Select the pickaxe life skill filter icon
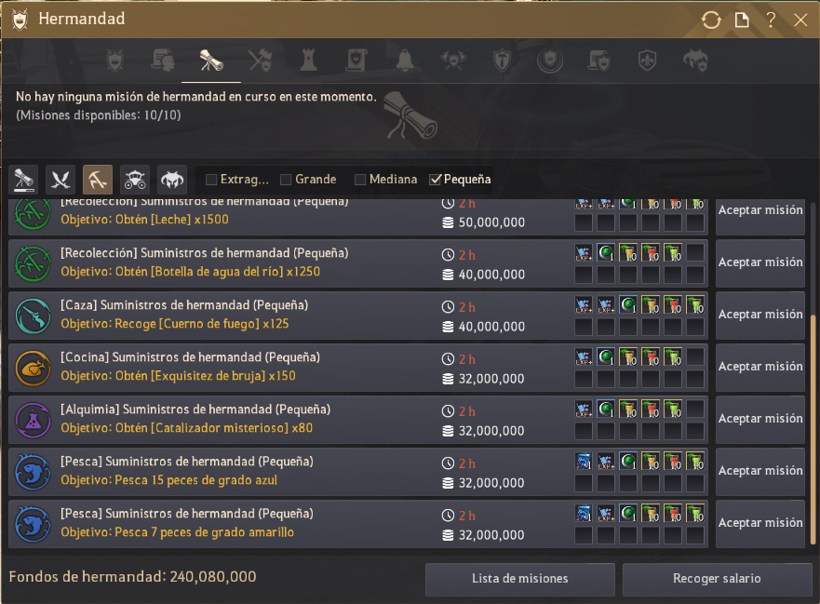820x604 pixels. click(x=98, y=180)
